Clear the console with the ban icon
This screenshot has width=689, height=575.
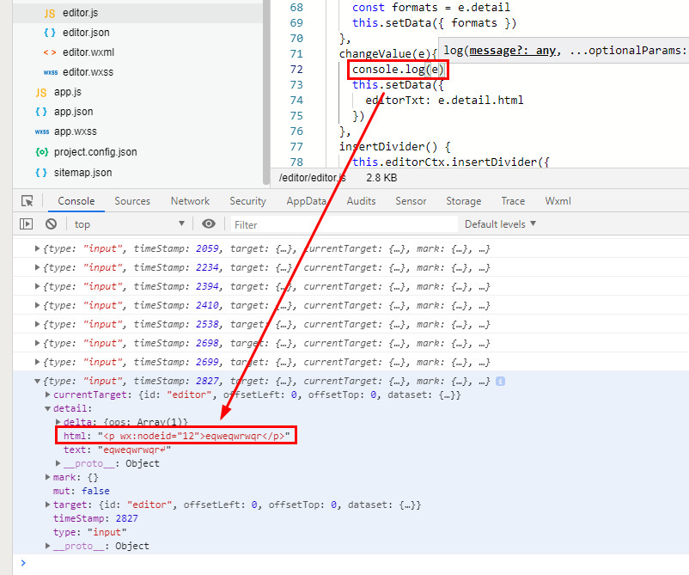point(51,224)
